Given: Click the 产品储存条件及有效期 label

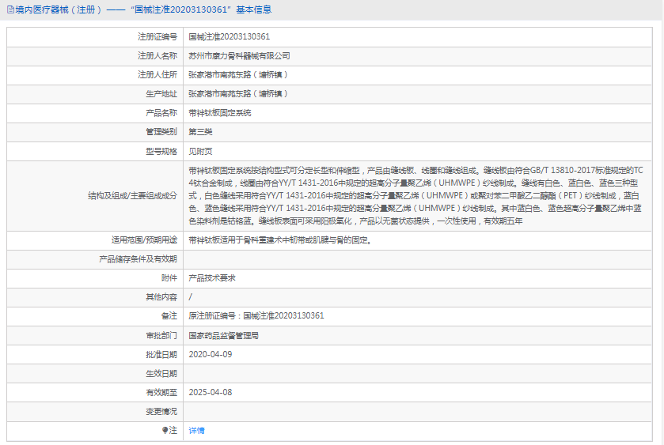Looking at the screenshot, I should [x=138, y=259].
